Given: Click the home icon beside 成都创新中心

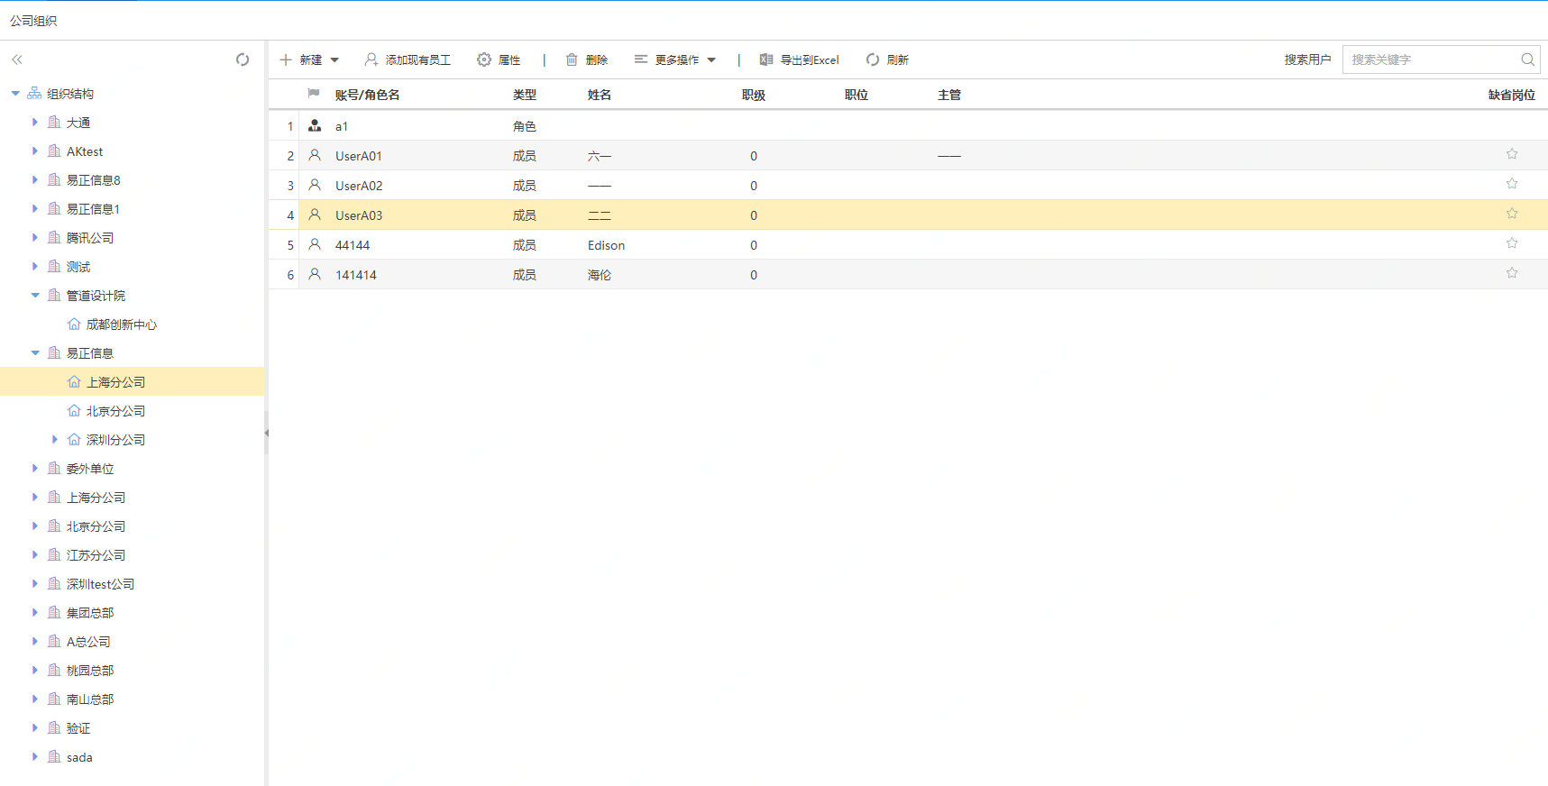Looking at the screenshot, I should 74,324.
